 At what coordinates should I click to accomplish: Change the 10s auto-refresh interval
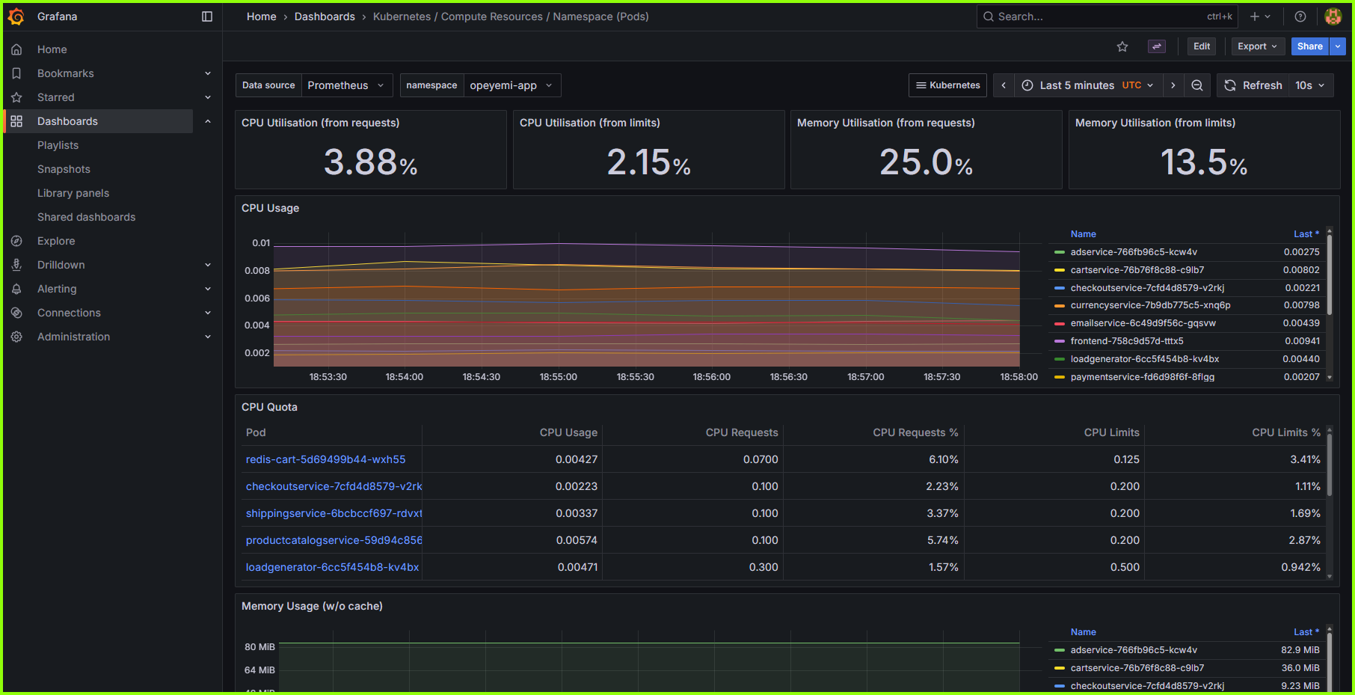click(1310, 85)
